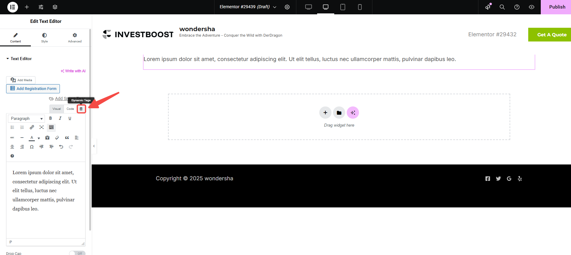This screenshot has width=571, height=255.
Task: Open the Dynamic Tags database icon
Action: click(81, 109)
